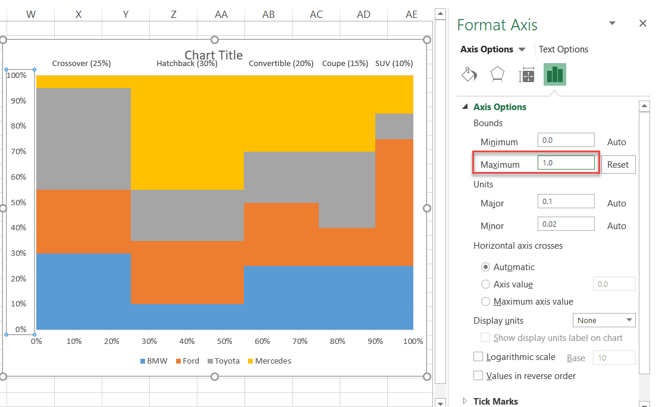The height and width of the screenshot is (407, 659).
Task: Click the Crossover (25%) data label
Action: (81, 64)
